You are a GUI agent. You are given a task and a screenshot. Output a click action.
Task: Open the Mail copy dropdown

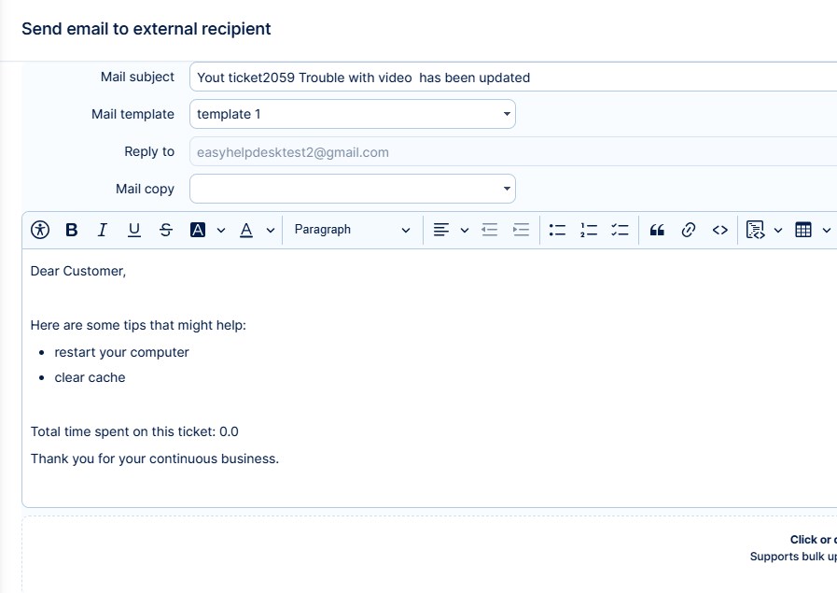[x=352, y=189]
